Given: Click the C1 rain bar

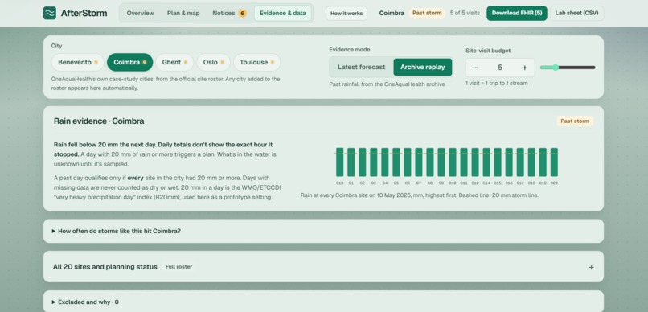Looking at the screenshot, I should (351, 162).
